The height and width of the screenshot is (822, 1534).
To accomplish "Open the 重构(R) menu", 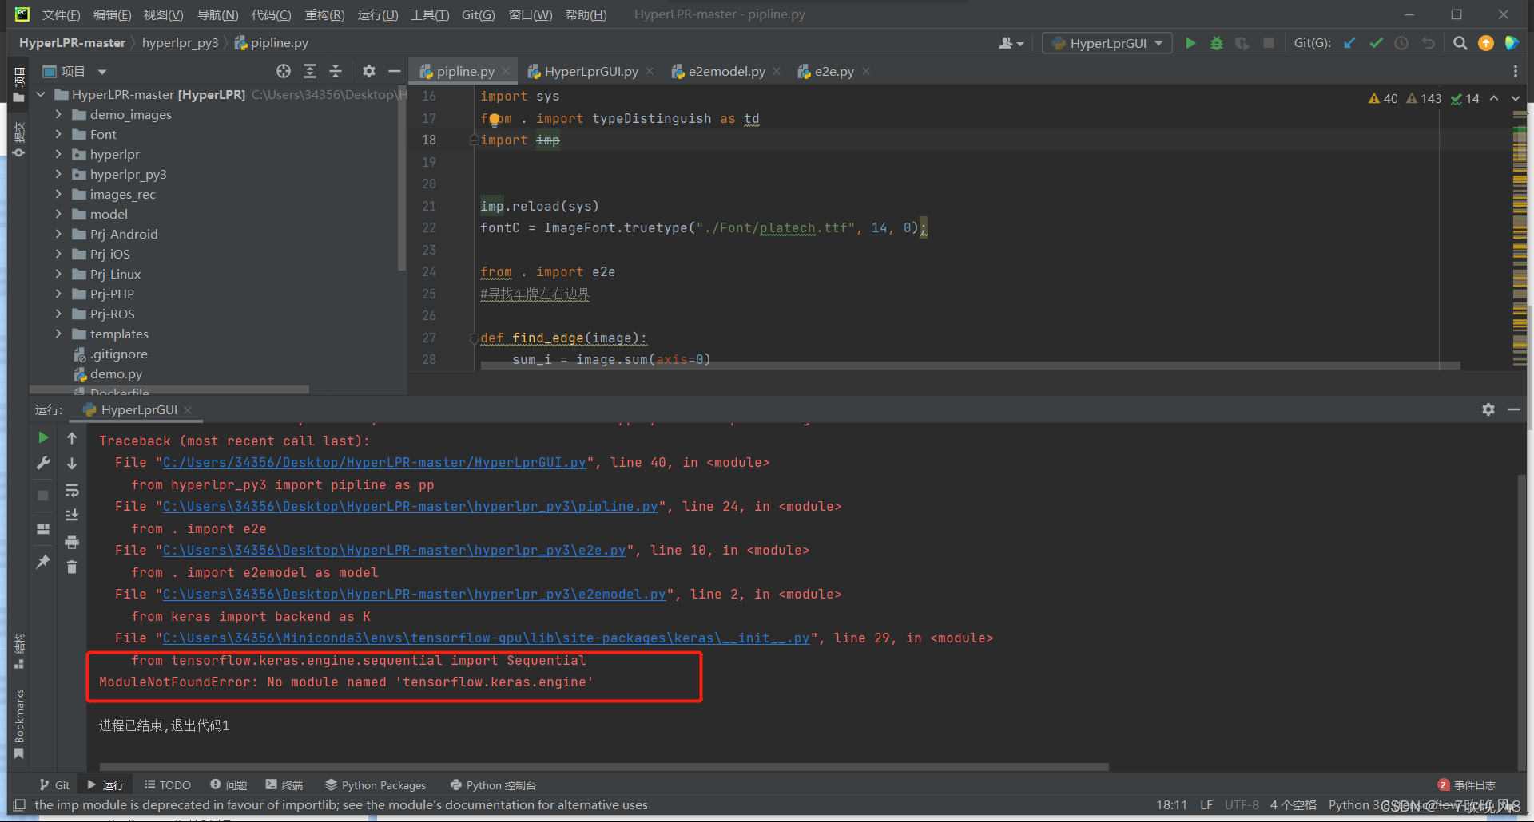I will 324,14.
